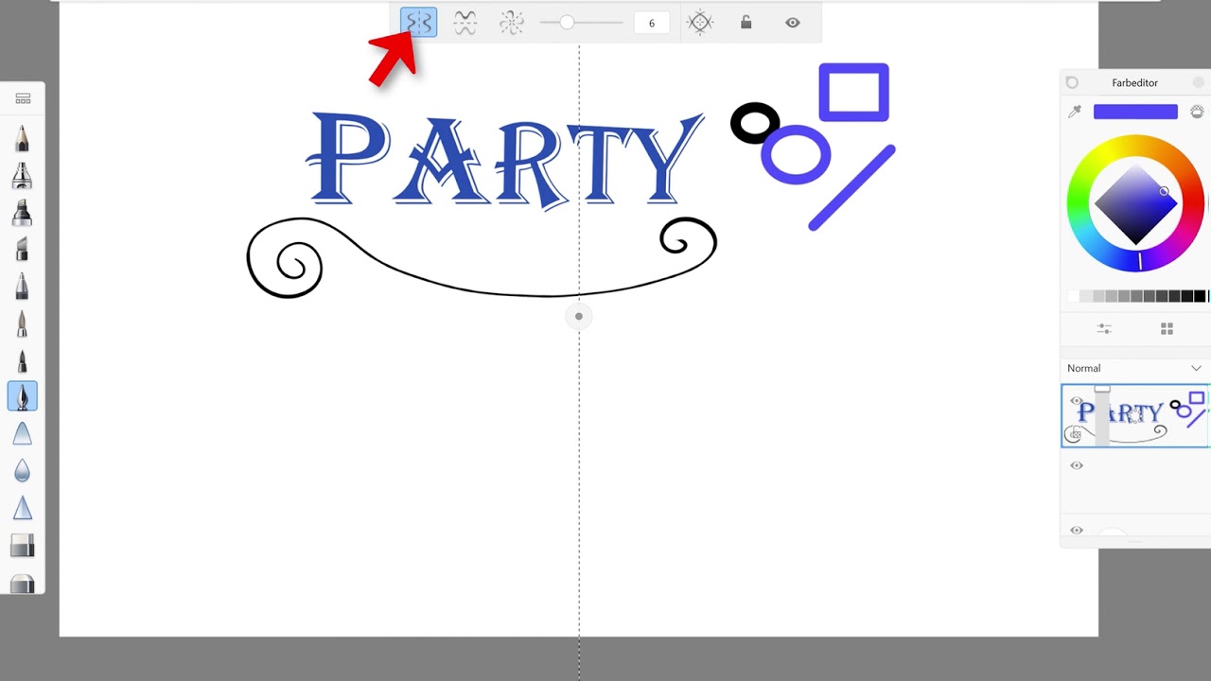
Task: Select the wide Marker brush
Action: click(23, 212)
